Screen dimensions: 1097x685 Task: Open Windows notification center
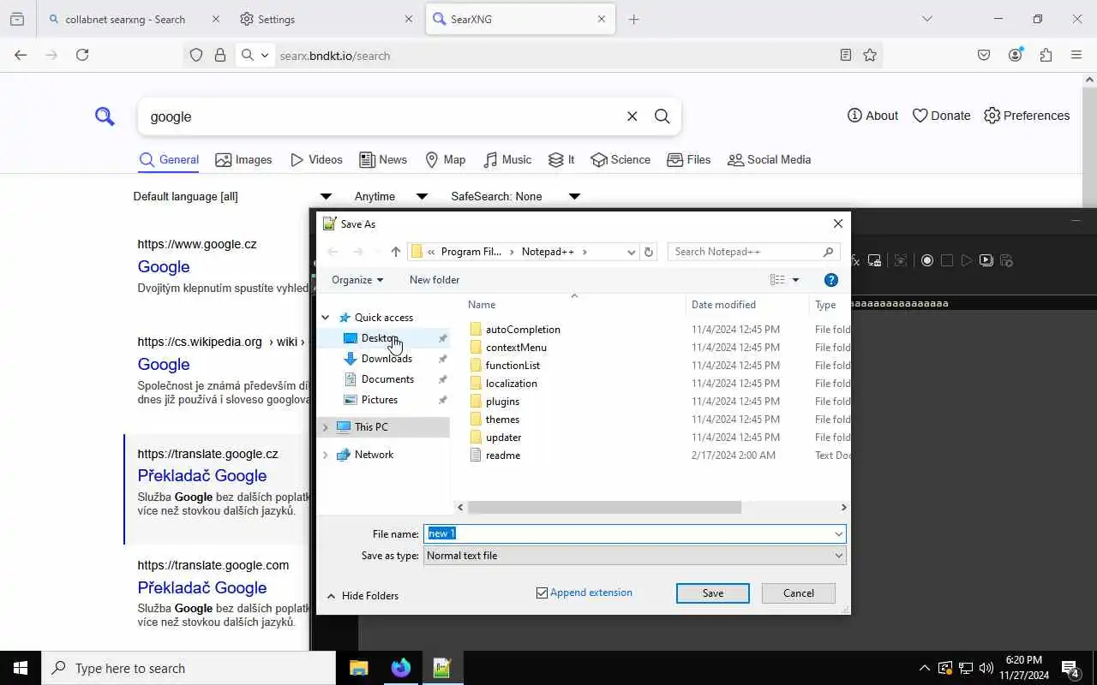[1070, 668]
